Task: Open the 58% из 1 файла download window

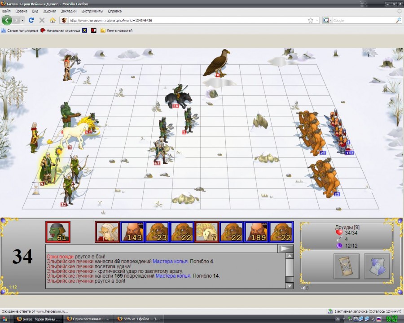Action: click(139, 319)
